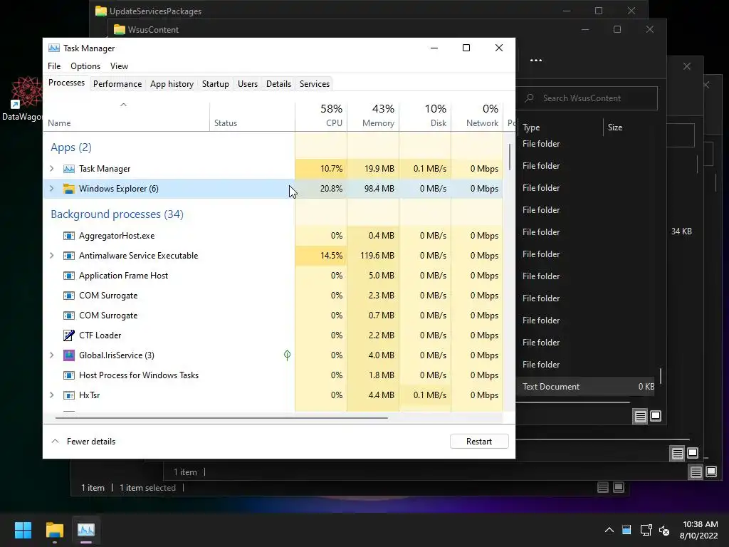Image resolution: width=729 pixels, height=547 pixels.
Task: Click the Global.IrisService app icon
Action: (69, 355)
